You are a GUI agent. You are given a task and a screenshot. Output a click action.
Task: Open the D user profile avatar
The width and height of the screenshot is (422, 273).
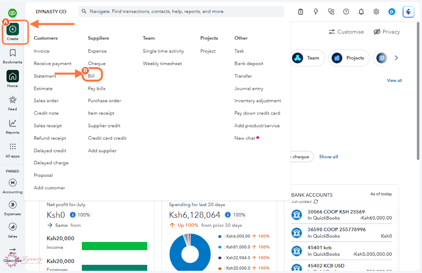coord(392,12)
